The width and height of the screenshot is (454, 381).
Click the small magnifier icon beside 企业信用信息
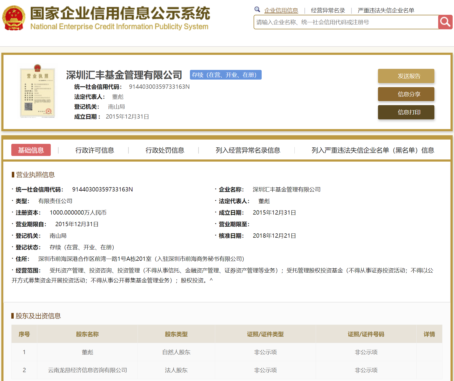coord(257,10)
